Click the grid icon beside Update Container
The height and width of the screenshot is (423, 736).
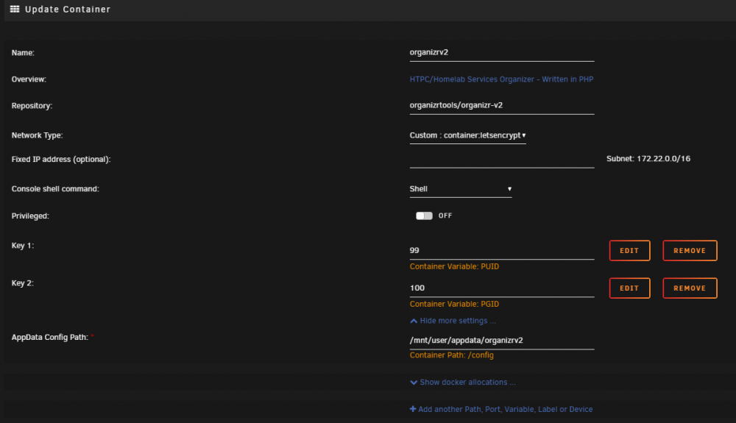[x=15, y=9]
